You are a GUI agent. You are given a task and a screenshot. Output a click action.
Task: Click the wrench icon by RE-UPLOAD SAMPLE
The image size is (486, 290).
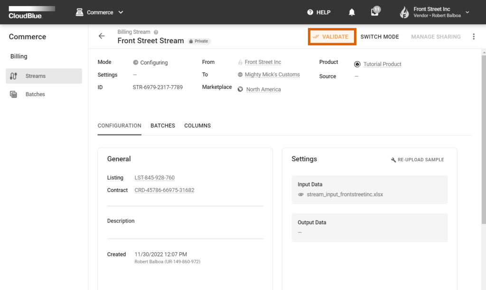(x=393, y=160)
